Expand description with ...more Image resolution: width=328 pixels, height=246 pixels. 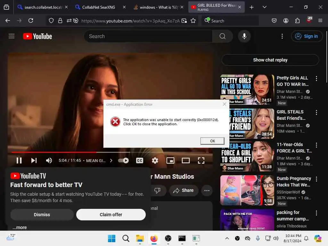point(20,227)
